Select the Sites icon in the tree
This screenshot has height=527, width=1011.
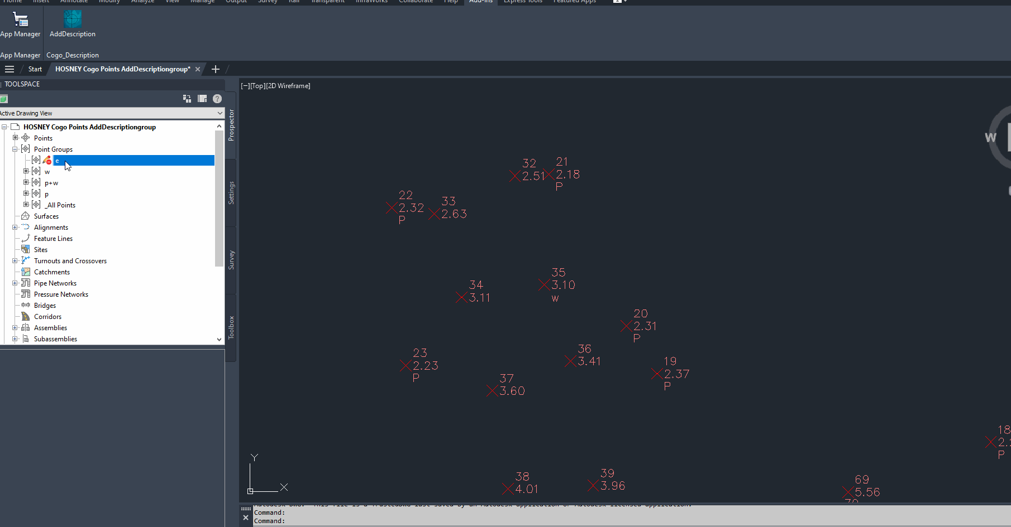click(x=25, y=249)
